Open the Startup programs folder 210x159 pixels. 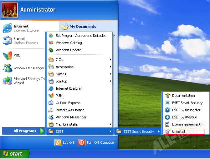tap(61, 81)
